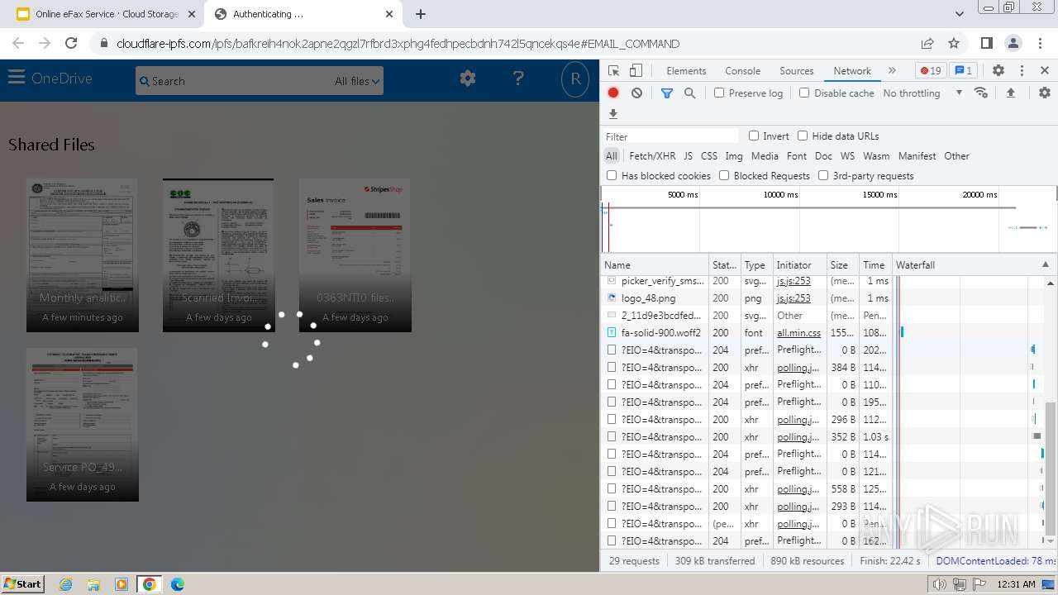This screenshot has height=595, width=1058.
Task: Open the DevTools three-dot menu
Action: click(x=1022, y=70)
